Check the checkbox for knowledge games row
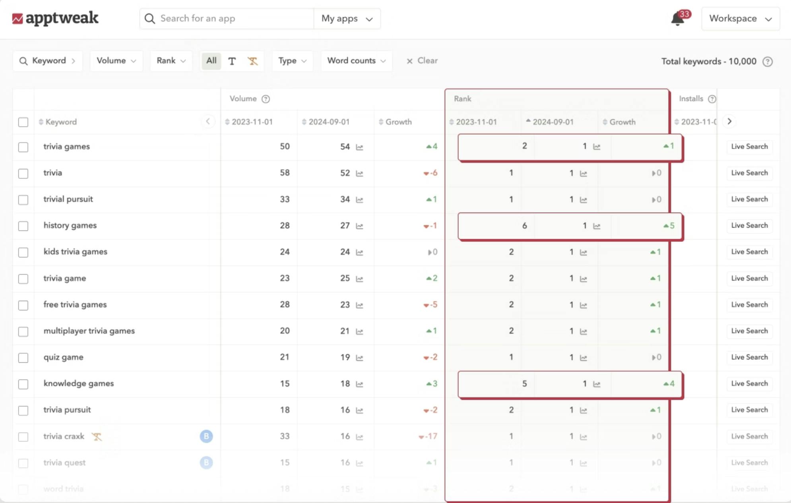The height and width of the screenshot is (503, 791). click(23, 384)
